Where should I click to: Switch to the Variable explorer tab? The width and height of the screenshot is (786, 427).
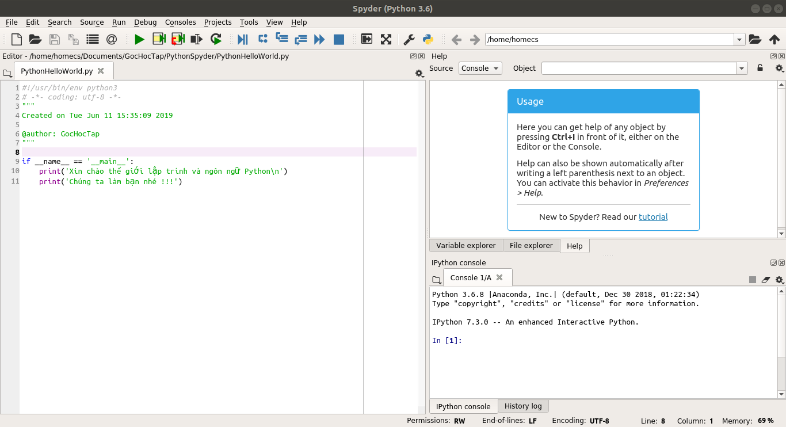click(466, 246)
